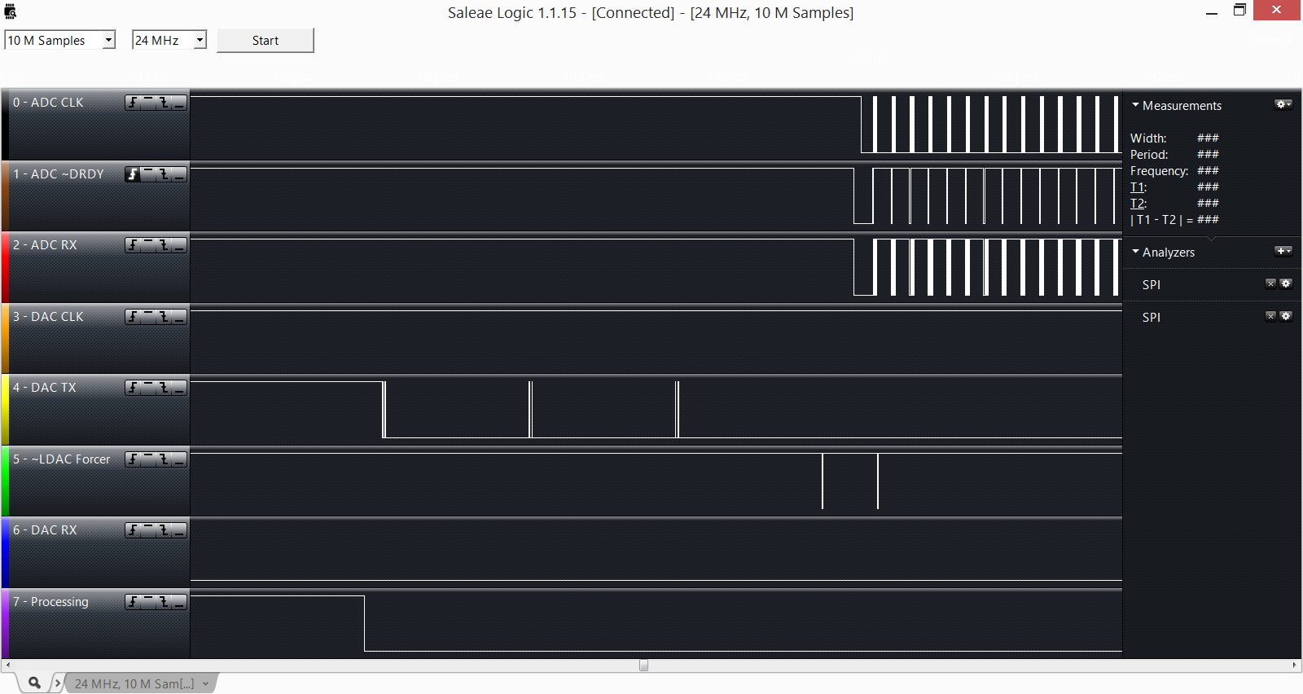Screen dimensions: 1303x694
Task: Click the Saleae app icon in the title bar
Action: click(x=11, y=11)
